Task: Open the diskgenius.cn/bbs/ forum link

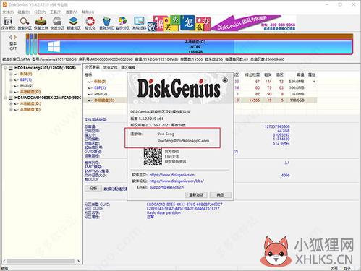Action: coord(177,181)
